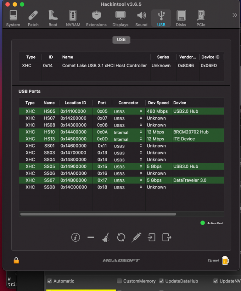Screen dimensions: 241x291
Task: Enable CustomMemory checkbox in background window
Action: coord(120,281)
